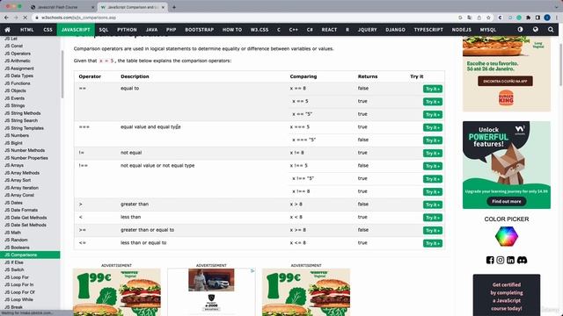The height and width of the screenshot is (316, 563).
Task: Open the MYSQL menu item
Action: tap(488, 30)
